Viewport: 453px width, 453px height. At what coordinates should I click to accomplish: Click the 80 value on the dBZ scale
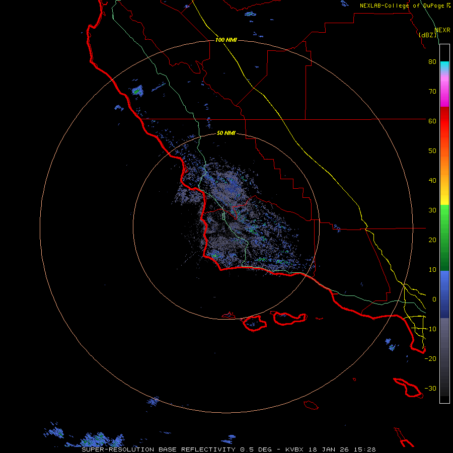tap(432, 62)
